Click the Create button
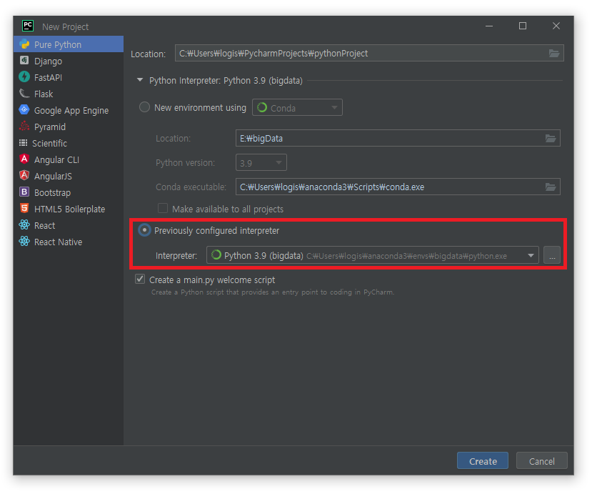This screenshot has height=494, width=592. click(483, 460)
